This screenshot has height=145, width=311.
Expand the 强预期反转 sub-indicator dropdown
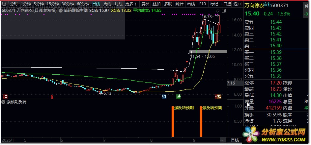coord(3,102)
